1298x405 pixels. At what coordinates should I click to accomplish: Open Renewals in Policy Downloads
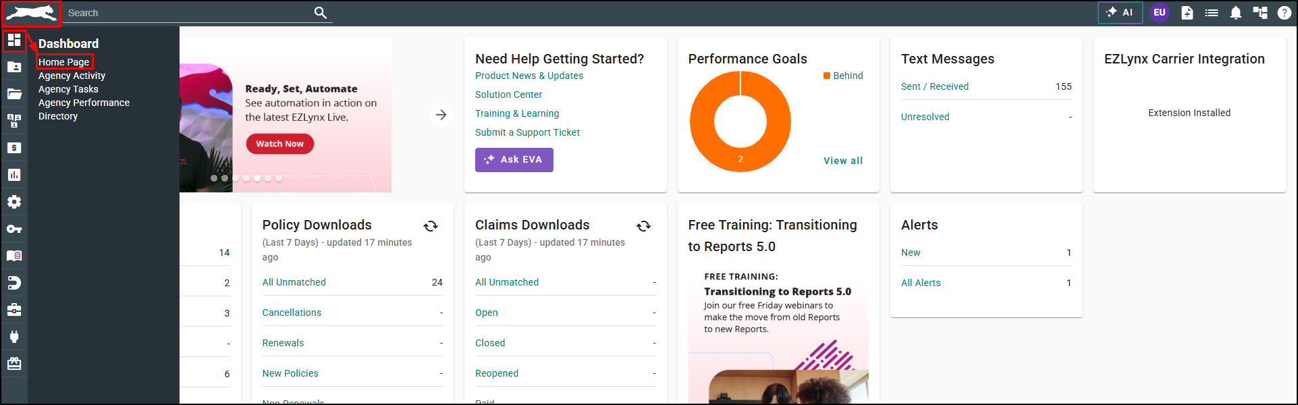click(x=283, y=343)
